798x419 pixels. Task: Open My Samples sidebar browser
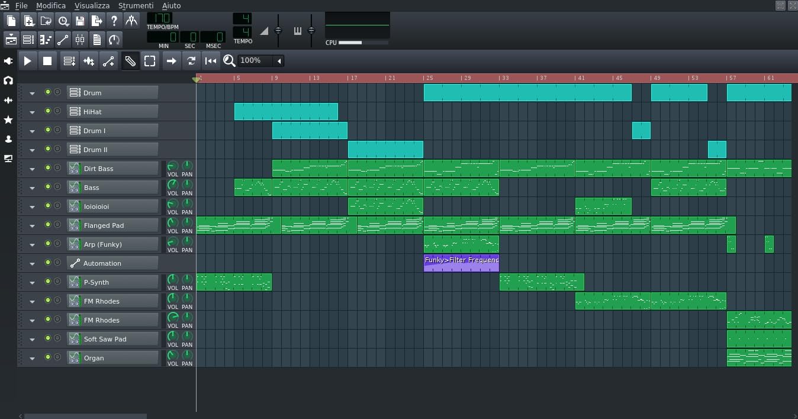click(8, 101)
